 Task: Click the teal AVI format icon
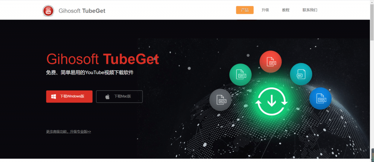[301, 74]
